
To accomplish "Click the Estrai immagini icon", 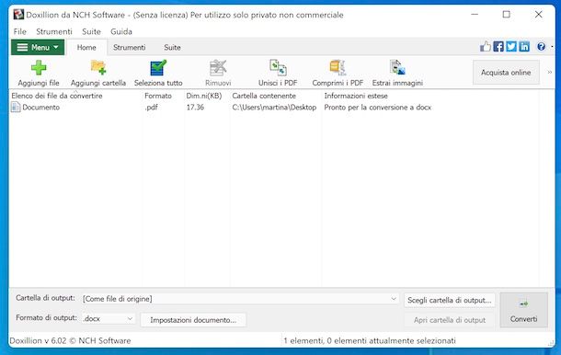I will [x=397, y=68].
